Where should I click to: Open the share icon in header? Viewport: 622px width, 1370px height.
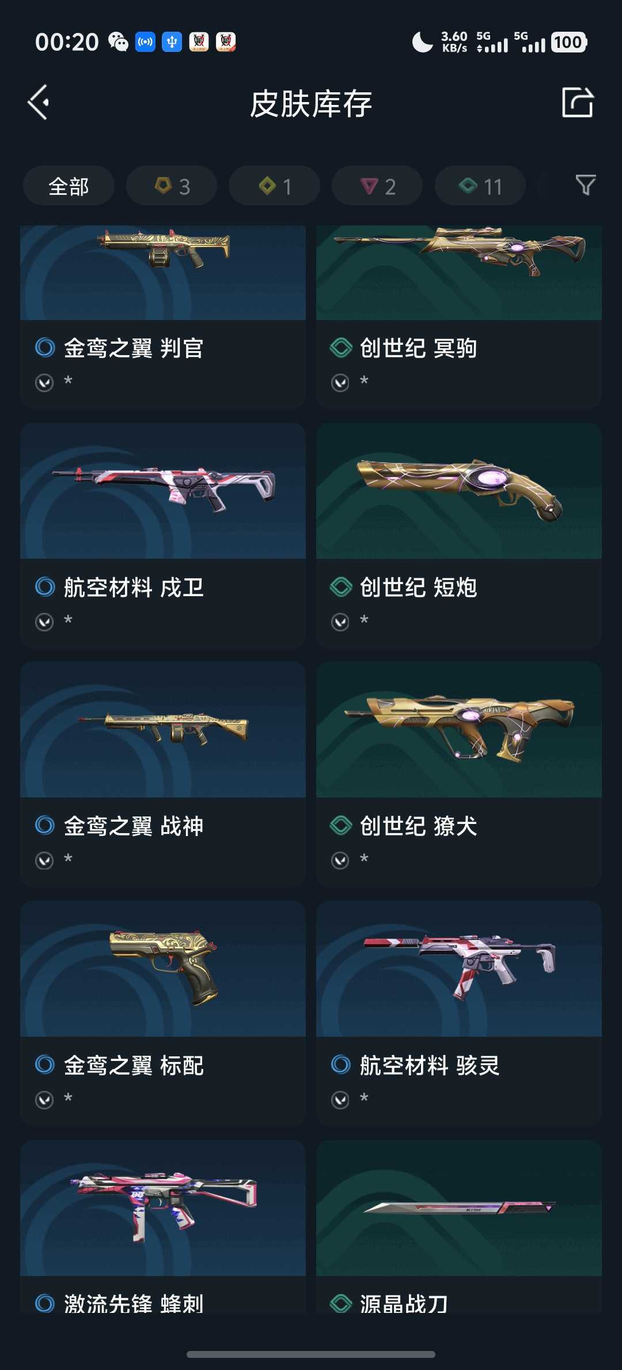coord(577,103)
